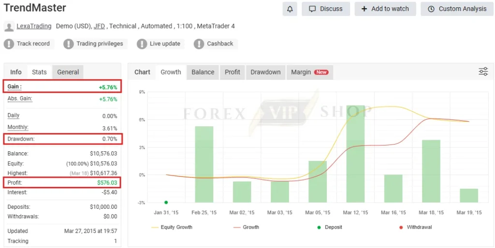Click the Trading privileges warning icon
This screenshot has height=248, width=495.
pyautogui.click(x=69, y=44)
